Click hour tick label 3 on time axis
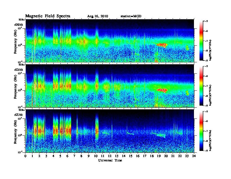The width and height of the screenshot is (231, 179). (x=46, y=156)
